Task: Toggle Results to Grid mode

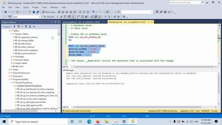Action: click(96, 17)
